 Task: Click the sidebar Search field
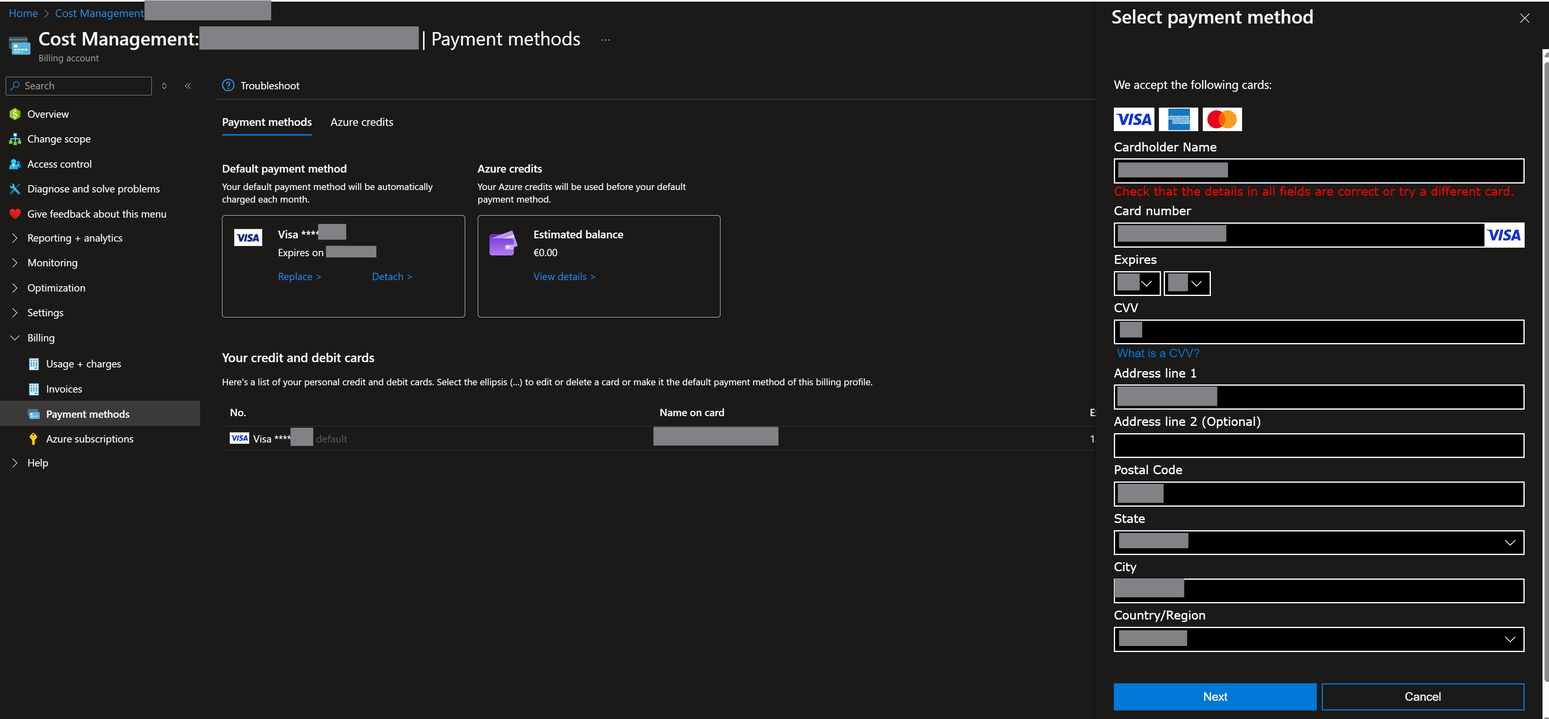(79, 86)
